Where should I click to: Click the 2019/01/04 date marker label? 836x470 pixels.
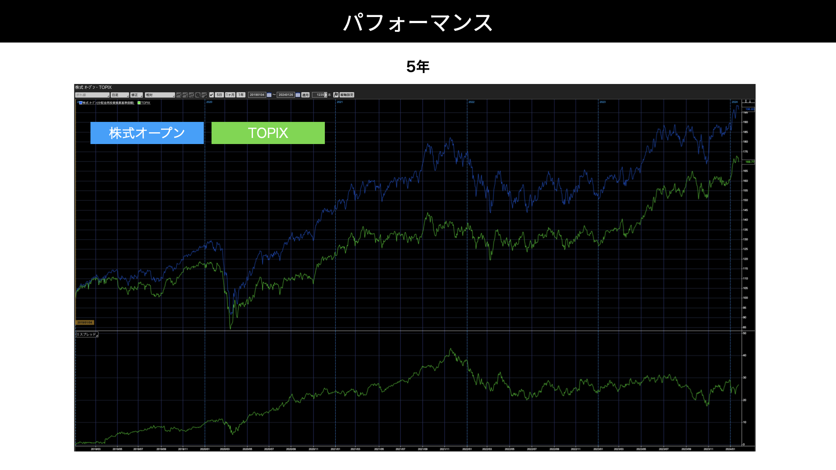(x=85, y=322)
